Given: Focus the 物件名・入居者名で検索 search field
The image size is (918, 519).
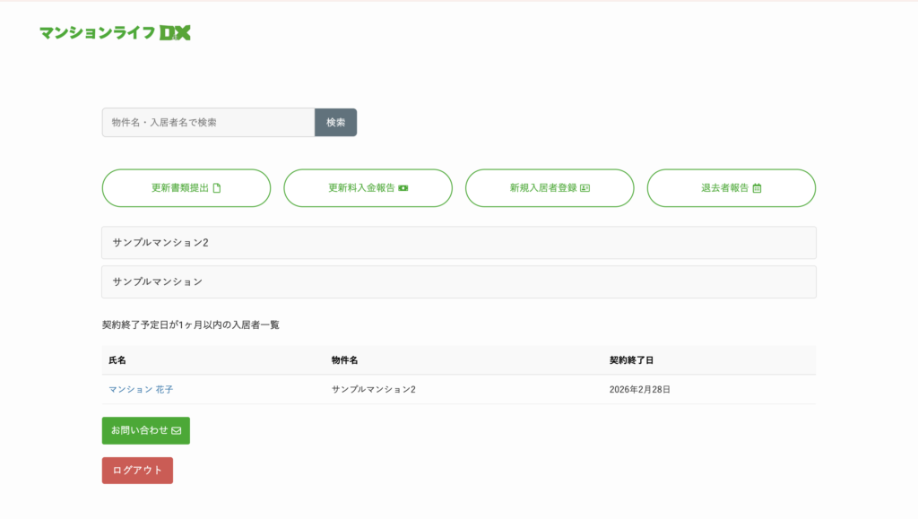Looking at the screenshot, I should (208, 123).
